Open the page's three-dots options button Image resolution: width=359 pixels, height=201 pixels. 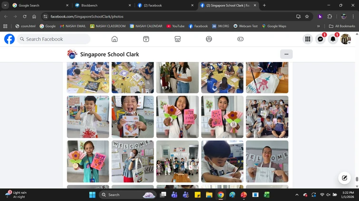coord(286,54)
